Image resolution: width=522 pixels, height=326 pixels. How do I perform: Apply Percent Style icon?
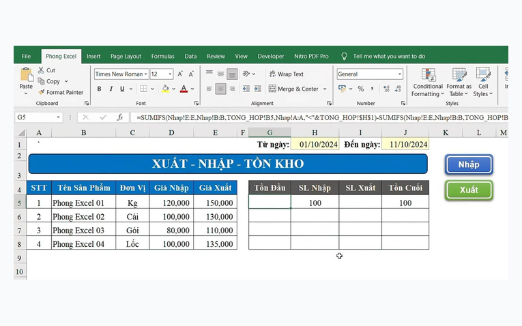(x=360, y=89)
